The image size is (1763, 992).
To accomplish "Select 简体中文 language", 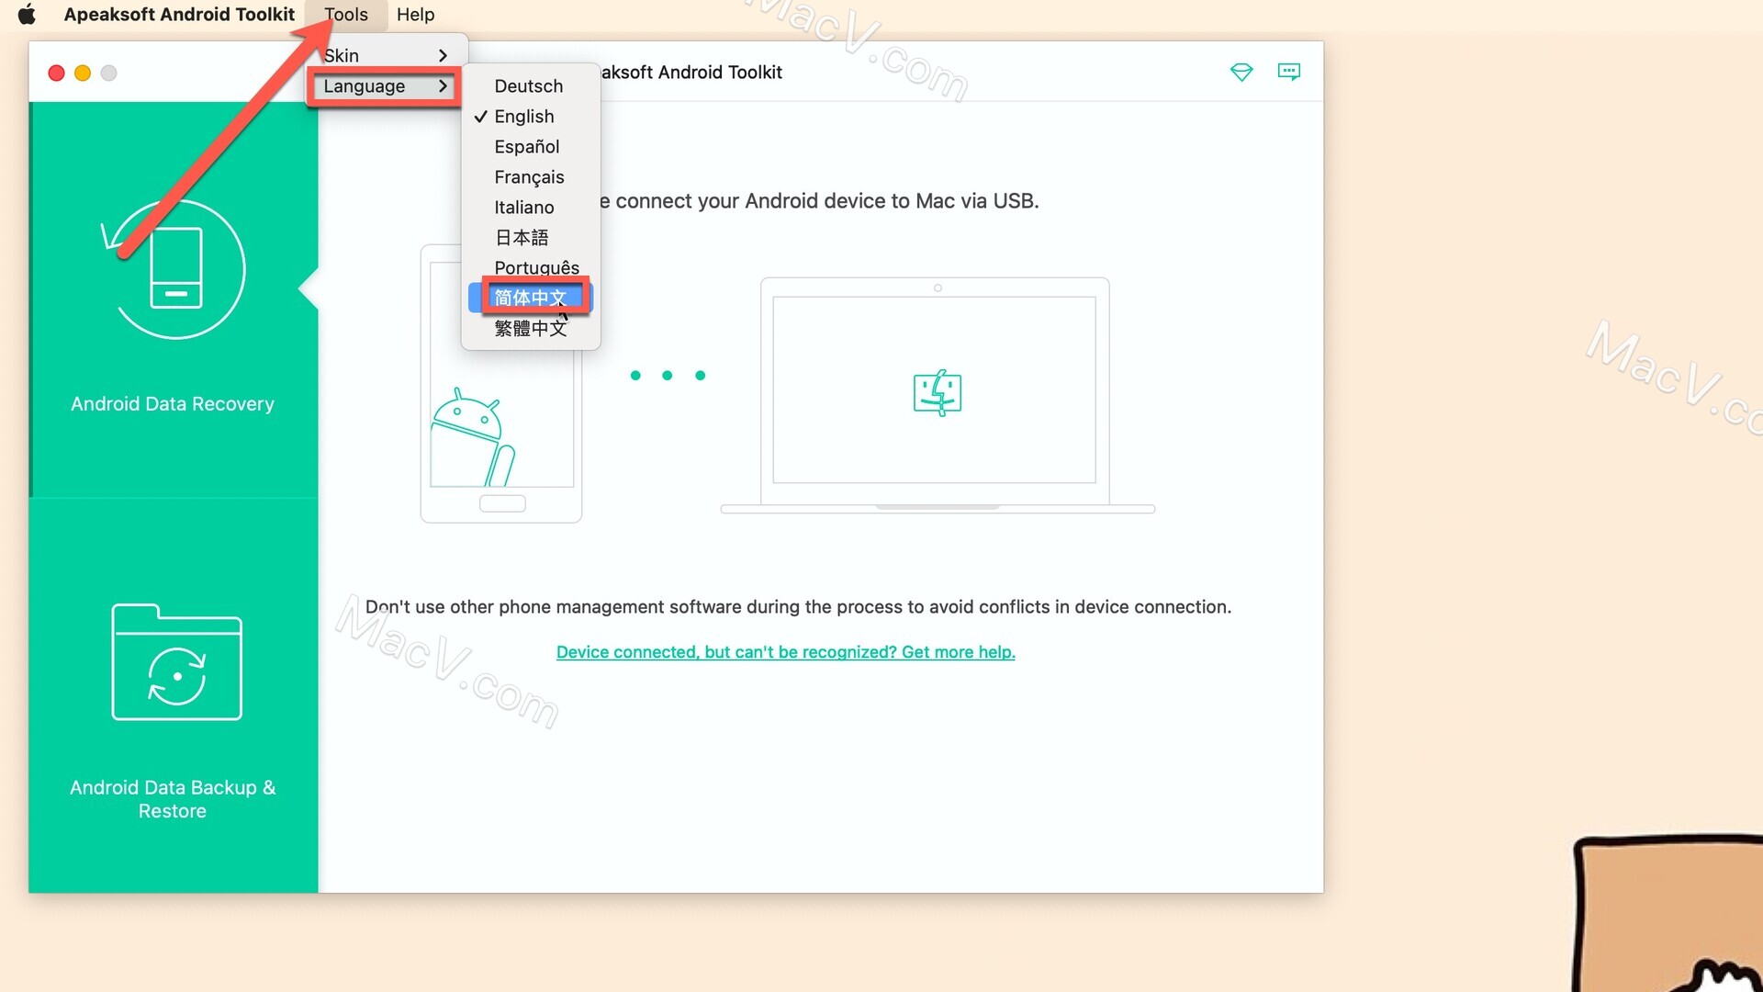I will (530, 298).
